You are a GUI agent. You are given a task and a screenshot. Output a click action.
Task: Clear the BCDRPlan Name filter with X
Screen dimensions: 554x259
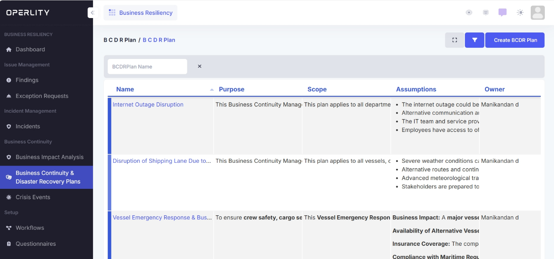(199, 67)
